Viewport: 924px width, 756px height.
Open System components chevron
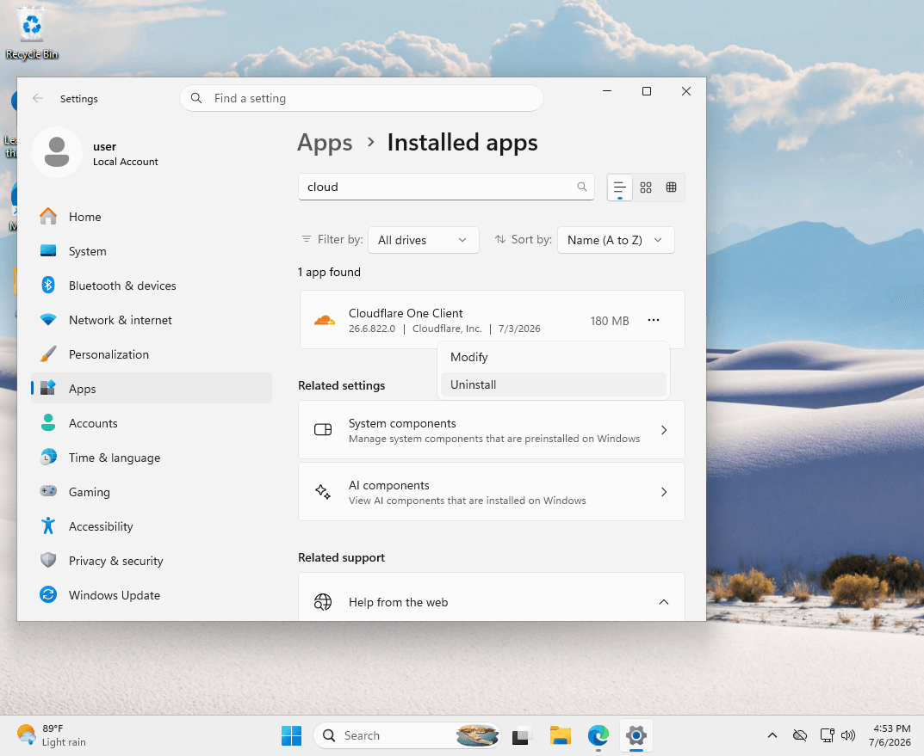click(664, 430)
